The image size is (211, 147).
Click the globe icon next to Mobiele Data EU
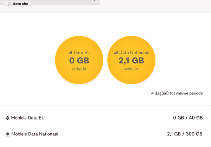7,118
